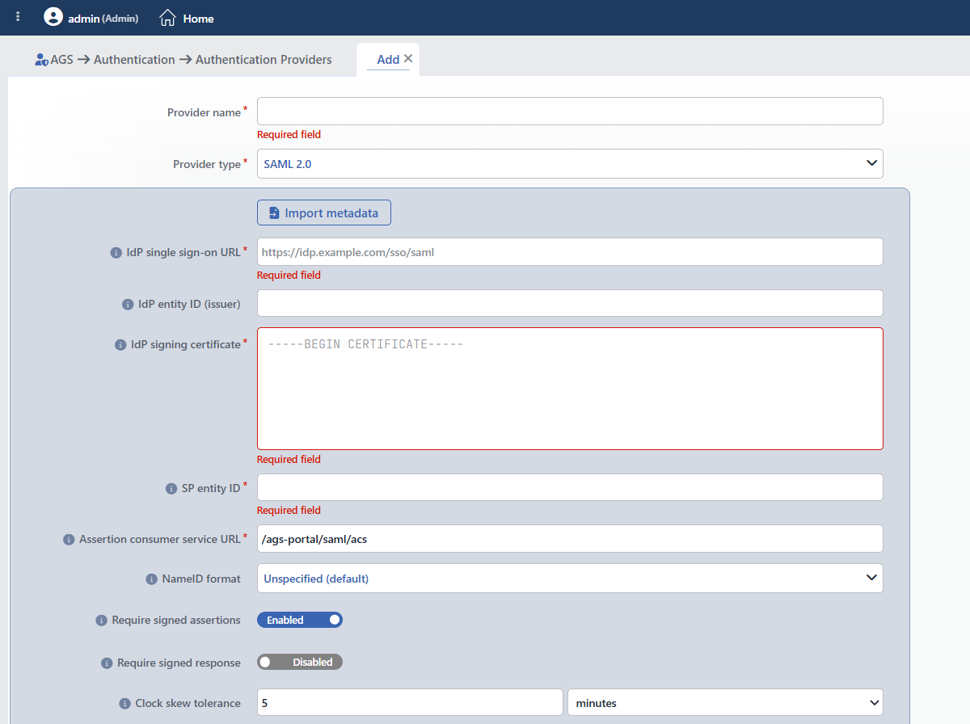Click the admin (Admin) account label
Screen dimensions: 970x724
tap(103, 18)
